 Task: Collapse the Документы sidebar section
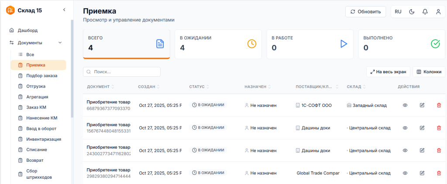point(60,43)
